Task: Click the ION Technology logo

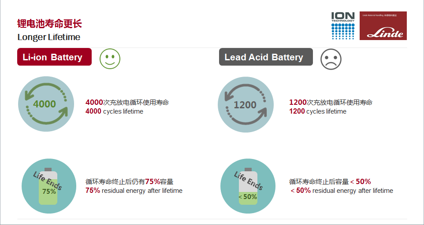Action: pyautogui.click(x=343, y=26)
